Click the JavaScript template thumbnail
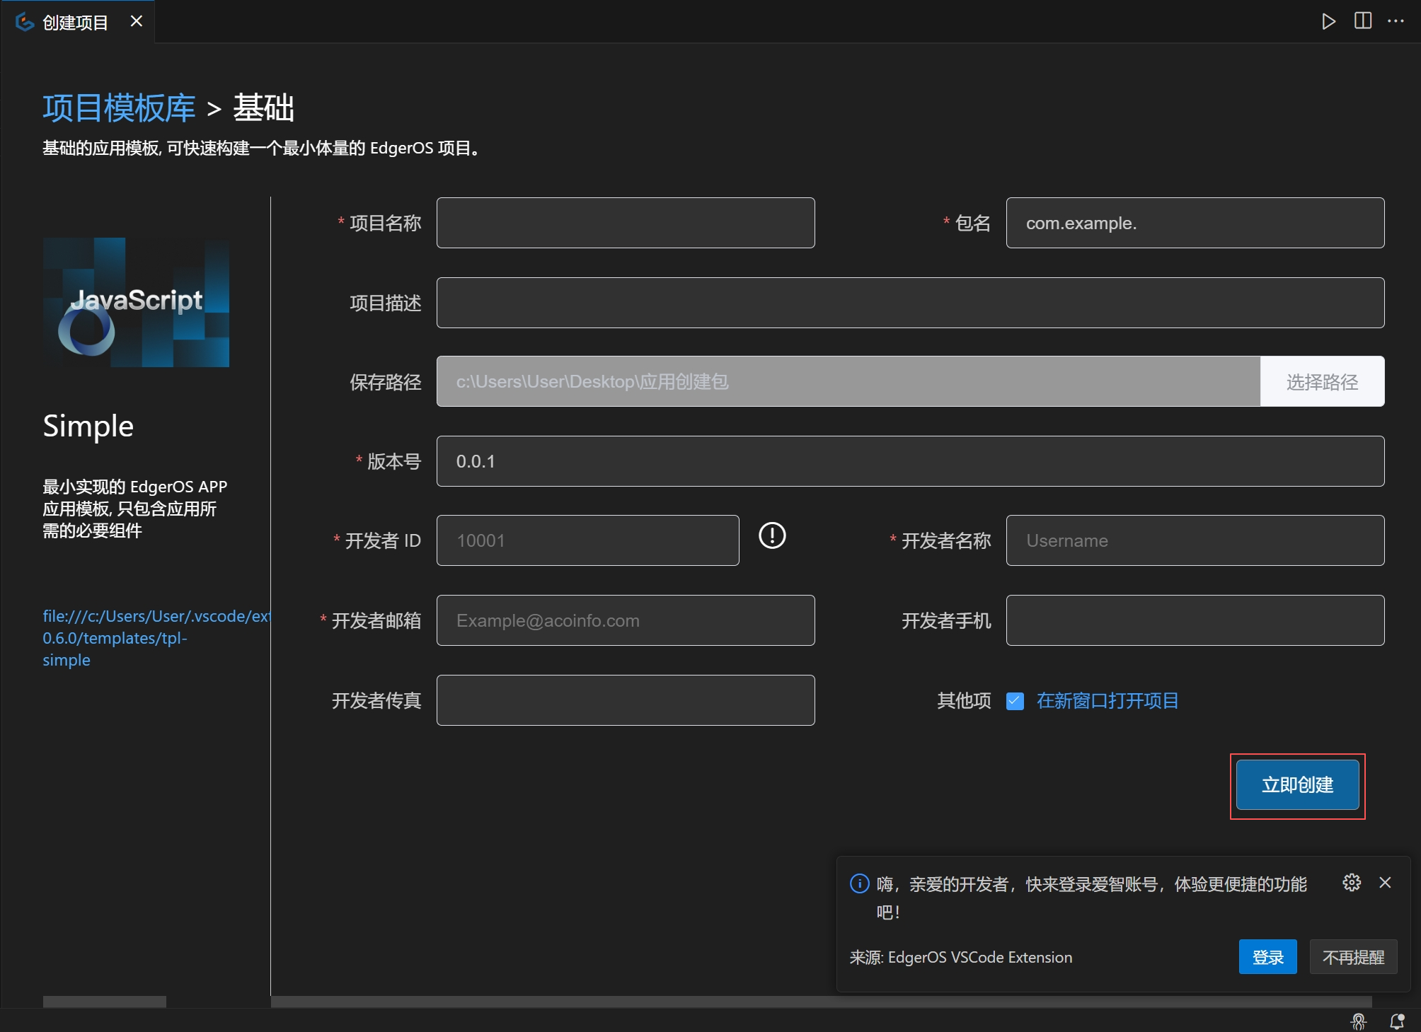 [x=136, y=302]
